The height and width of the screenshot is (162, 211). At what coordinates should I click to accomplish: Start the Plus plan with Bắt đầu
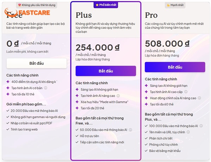click(106, 71)
